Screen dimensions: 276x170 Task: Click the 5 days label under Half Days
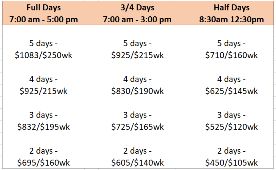pyautogui.click(x=231, y=43)
